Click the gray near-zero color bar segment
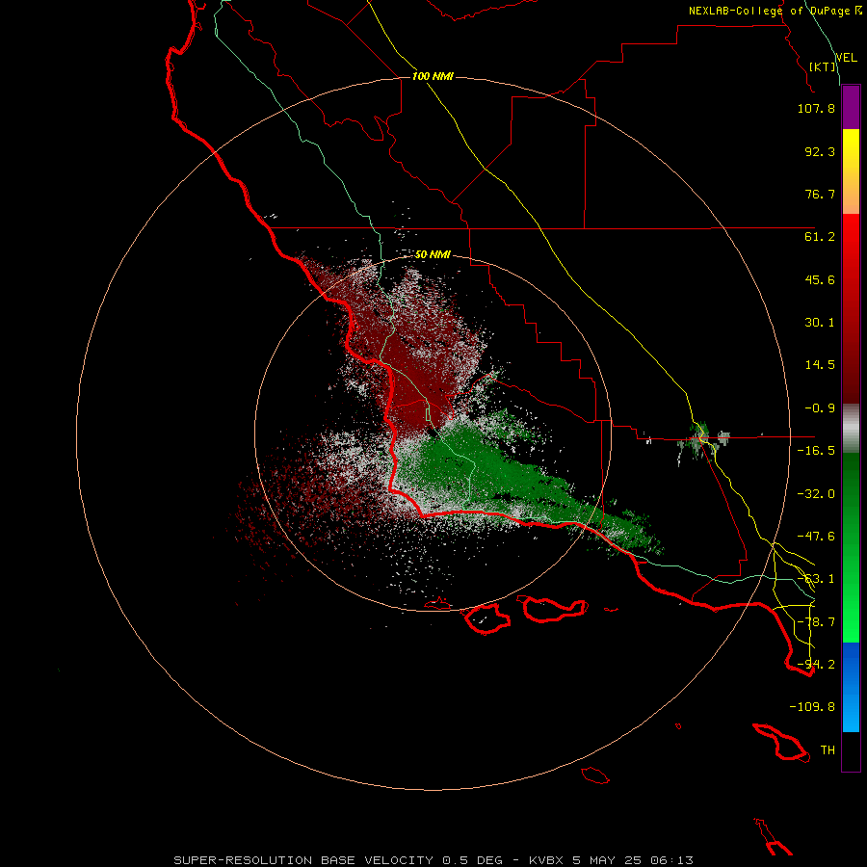This screenshot has height=867, width=867. (851, 429)
